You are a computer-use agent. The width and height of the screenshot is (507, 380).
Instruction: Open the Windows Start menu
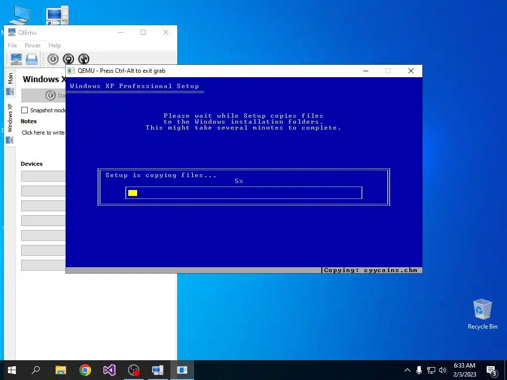[x=12, y=370]
